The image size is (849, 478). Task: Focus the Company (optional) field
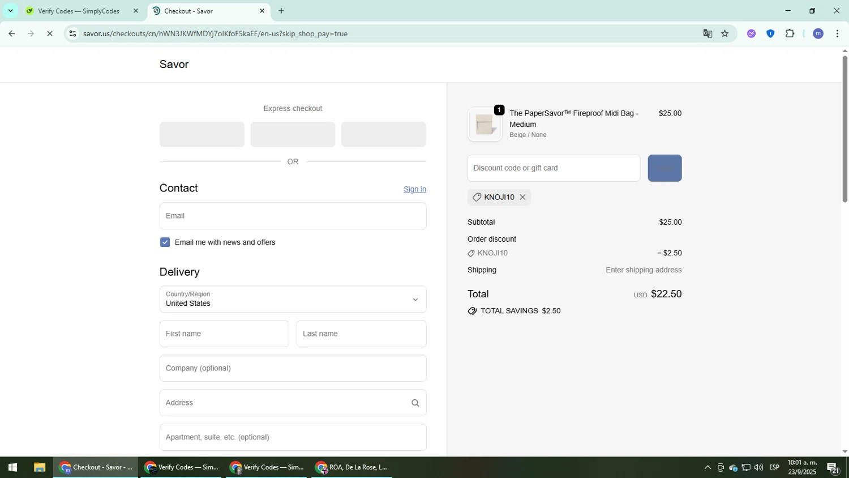click(x=293, y=368)
